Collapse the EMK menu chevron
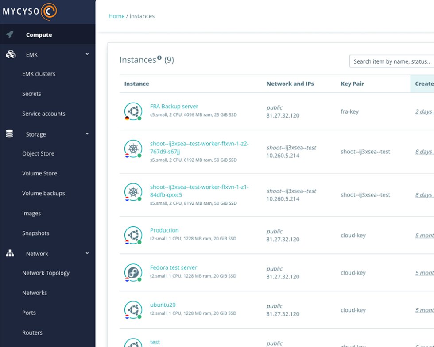Viewport: 434px width, 347px height. 87,54
